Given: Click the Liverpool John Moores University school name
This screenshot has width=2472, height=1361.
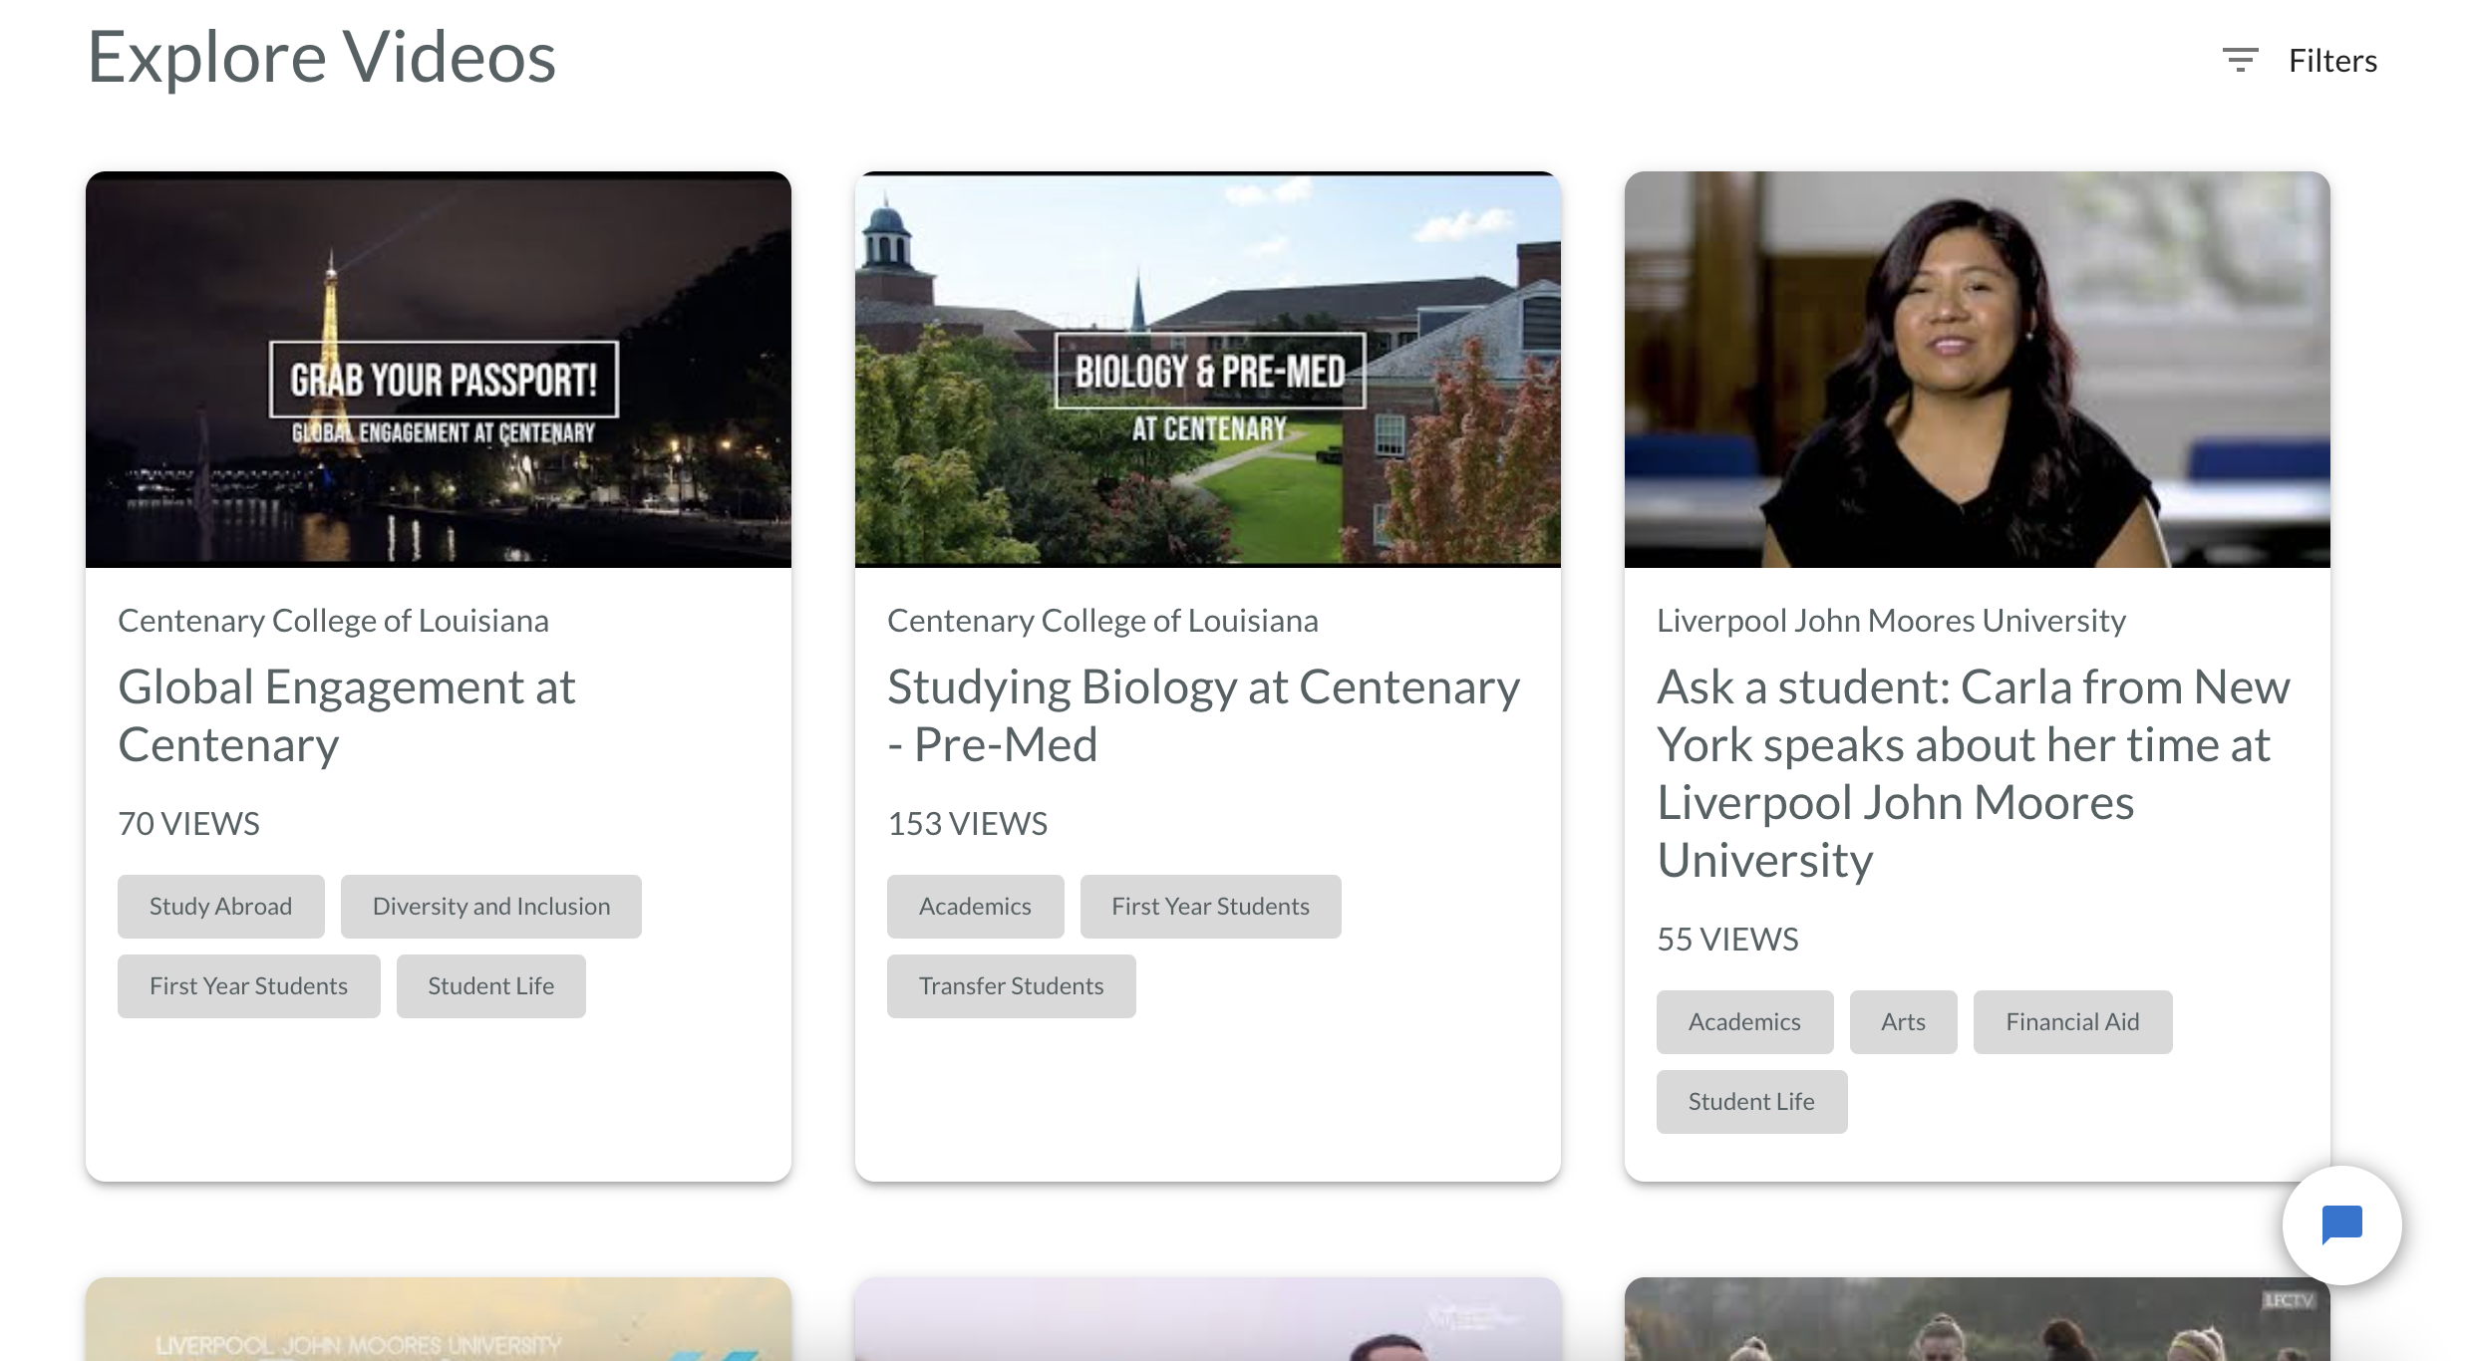Looking at the screenshot, I should [x=1891, y=621].
